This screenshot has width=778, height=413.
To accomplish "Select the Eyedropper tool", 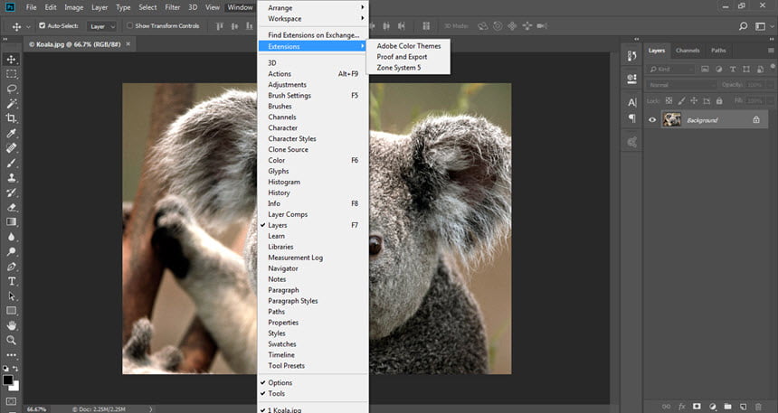I will click(x=11, y=133).
